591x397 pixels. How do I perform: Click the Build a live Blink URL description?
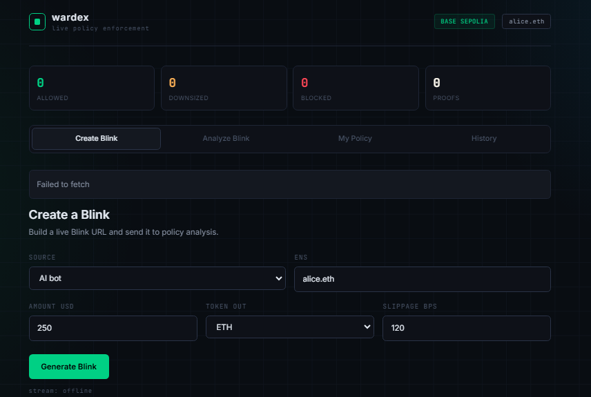click(124, 232)
